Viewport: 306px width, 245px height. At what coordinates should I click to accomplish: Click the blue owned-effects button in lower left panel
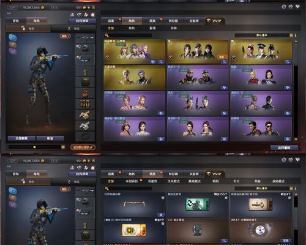pos(82,174)
